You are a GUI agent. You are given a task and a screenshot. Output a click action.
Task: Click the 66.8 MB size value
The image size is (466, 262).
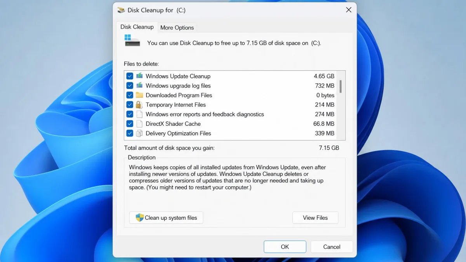click(324, 123)
